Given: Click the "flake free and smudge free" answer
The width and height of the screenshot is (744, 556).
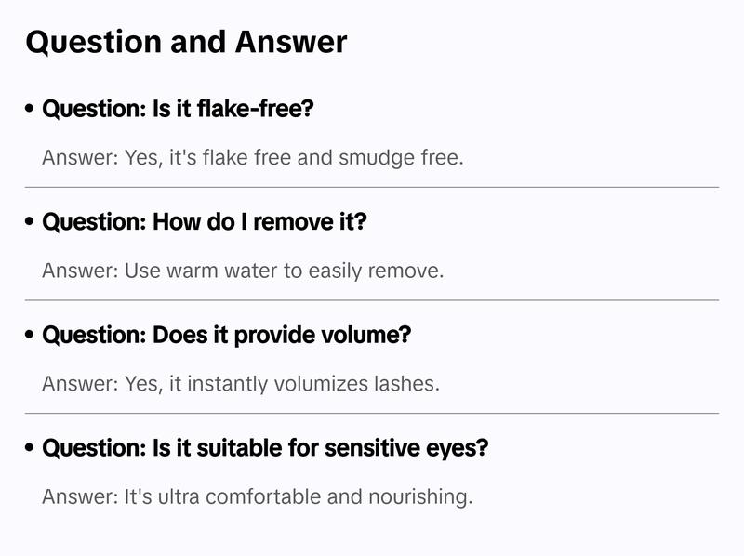Looking at the screenshot, I should point(252,157).
